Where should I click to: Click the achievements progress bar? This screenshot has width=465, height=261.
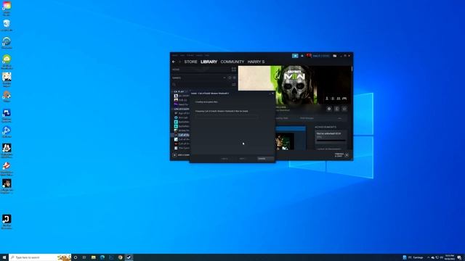click(x=331, y=140)
